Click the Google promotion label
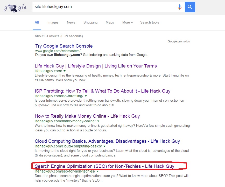The width and height of the screenshot is (225, 187). tap(179, 41)
